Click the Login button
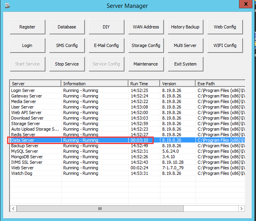 [28, 45]
